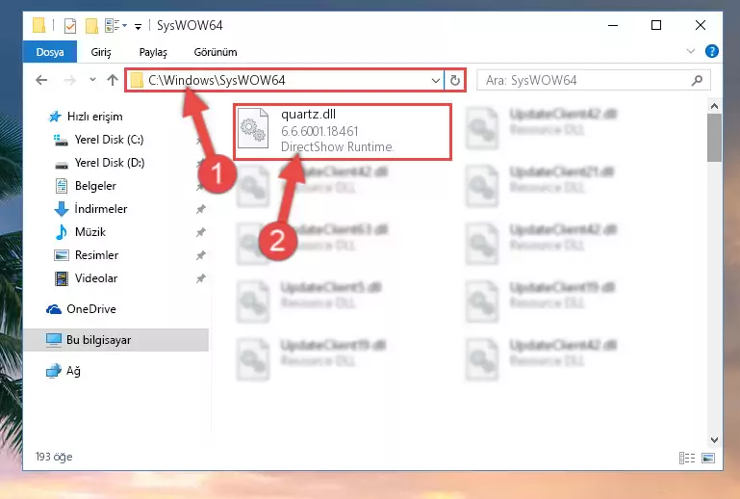
Task: Select OneDrive in the navigation pane
Action: [x=81, y=309]
